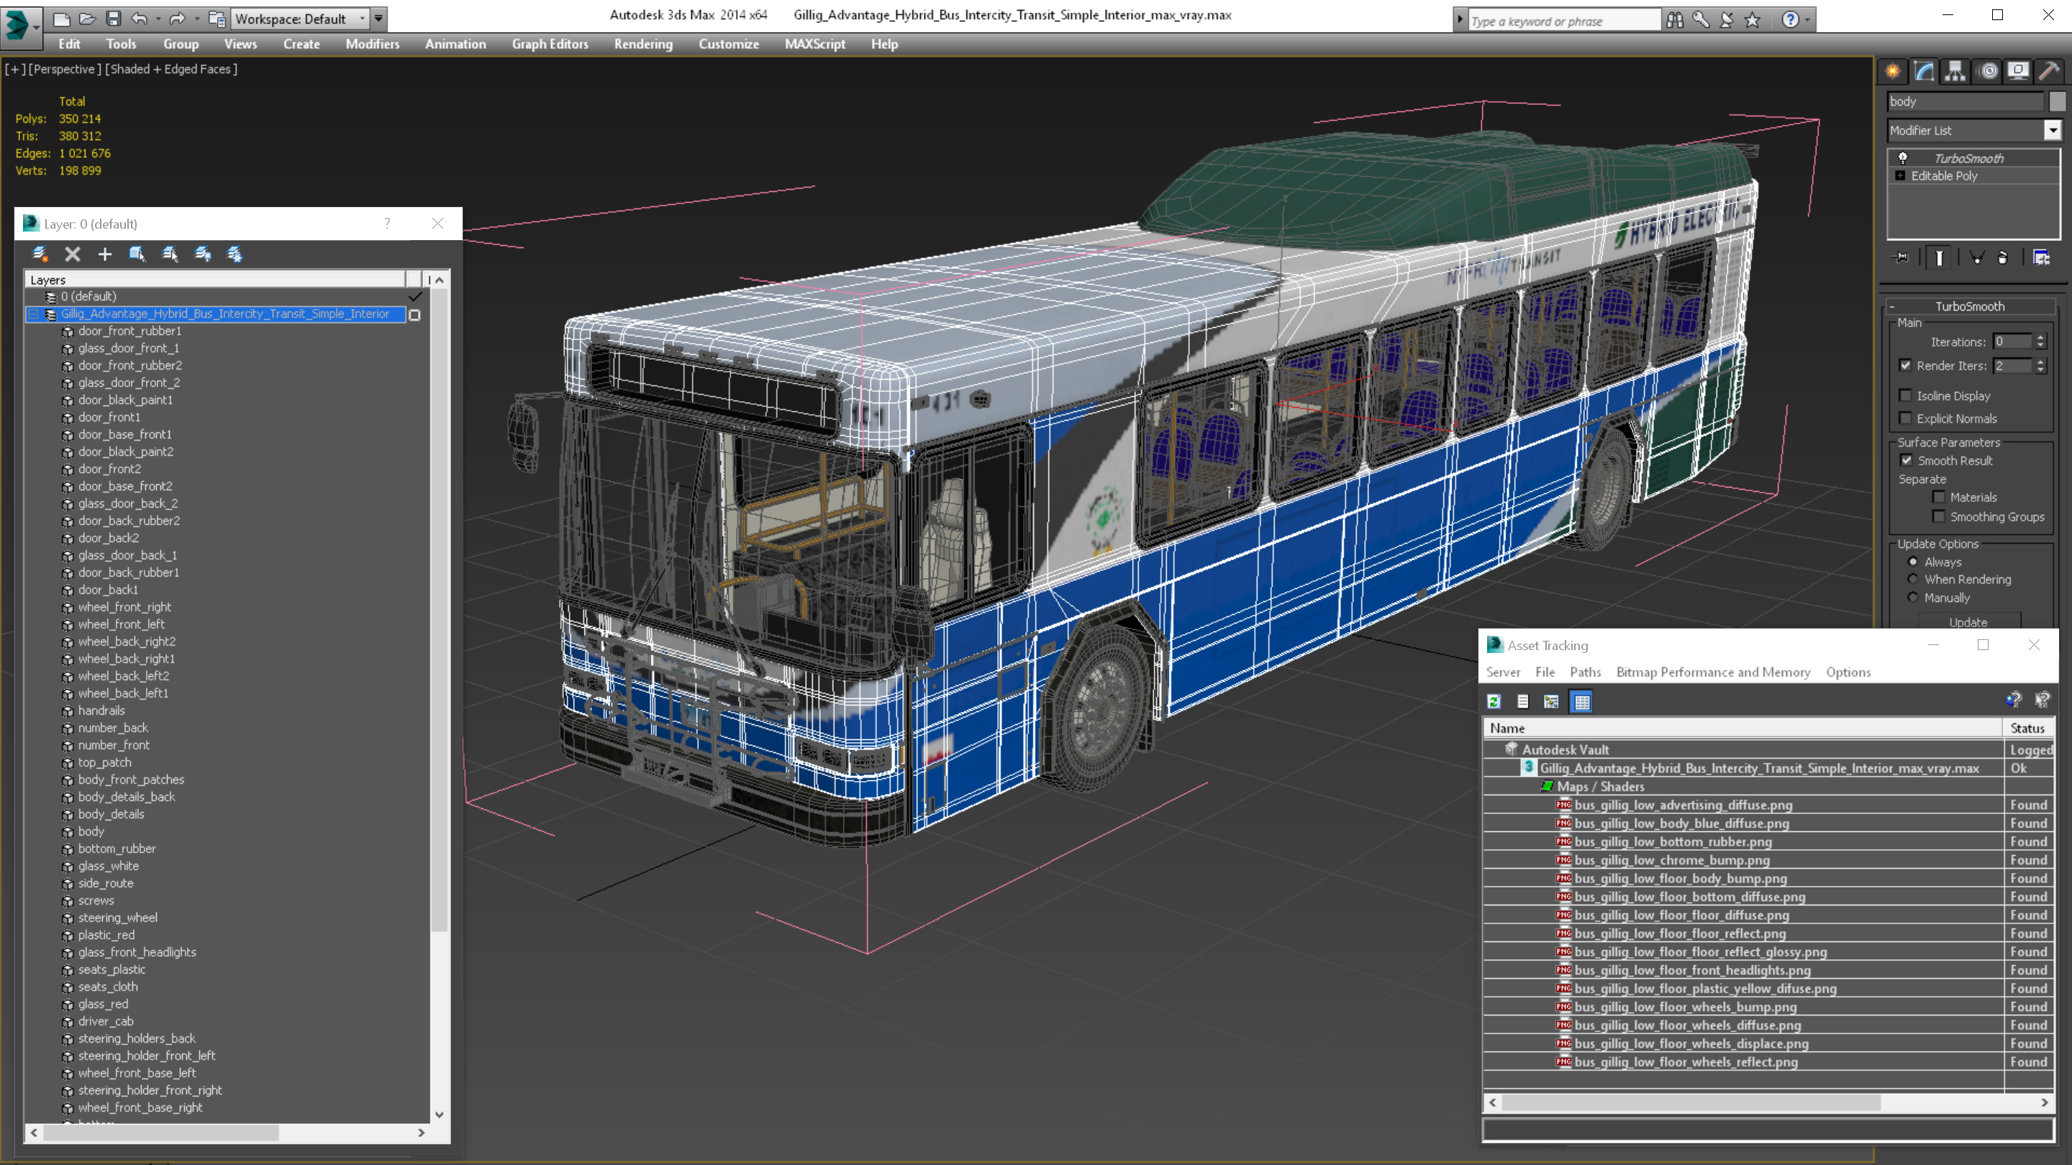Screen dimensions: 2072x1165
Task: Open the Create command panel tab
Action: pyautogui.click(x=1893, y=72)
